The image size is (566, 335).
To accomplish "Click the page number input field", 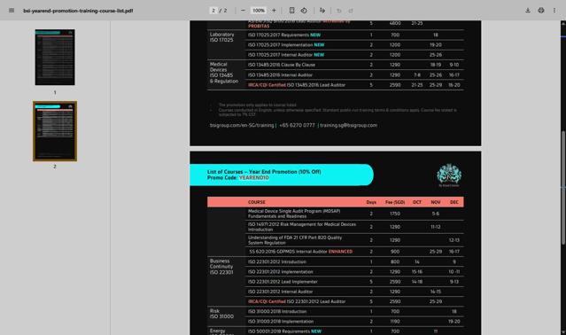I will (213, 11).
